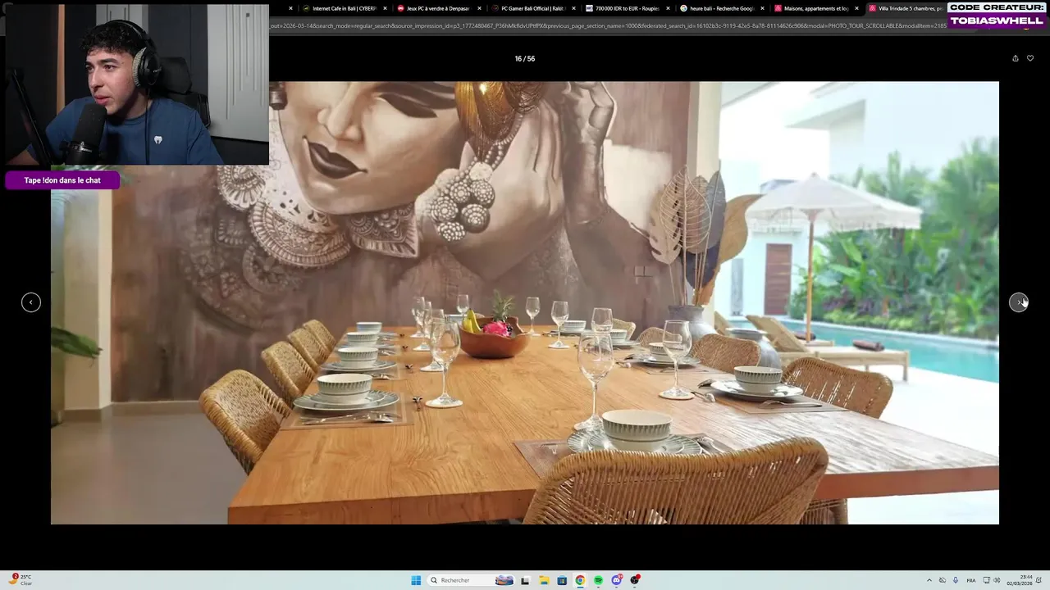Close the Maisons, appartements tab
The width and height of the screenshot is (1050, 590).
(856, 8)
